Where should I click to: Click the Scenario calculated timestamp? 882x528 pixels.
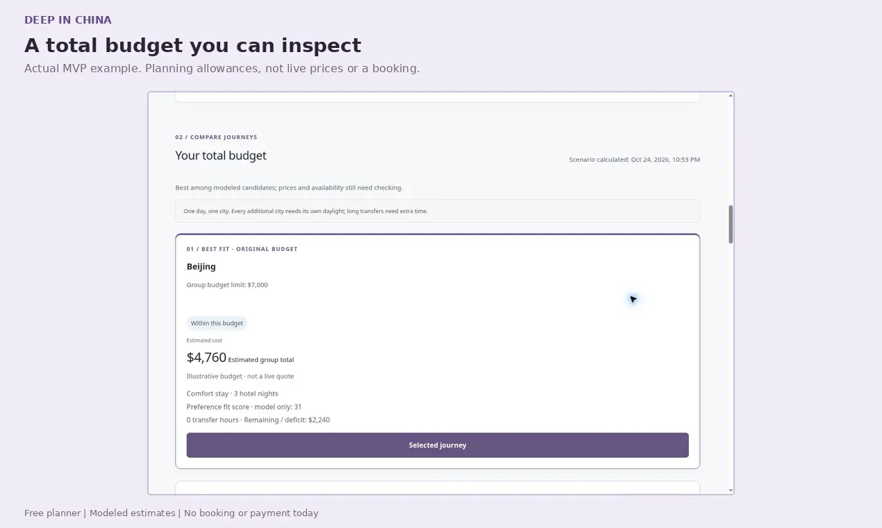(634, 160)
